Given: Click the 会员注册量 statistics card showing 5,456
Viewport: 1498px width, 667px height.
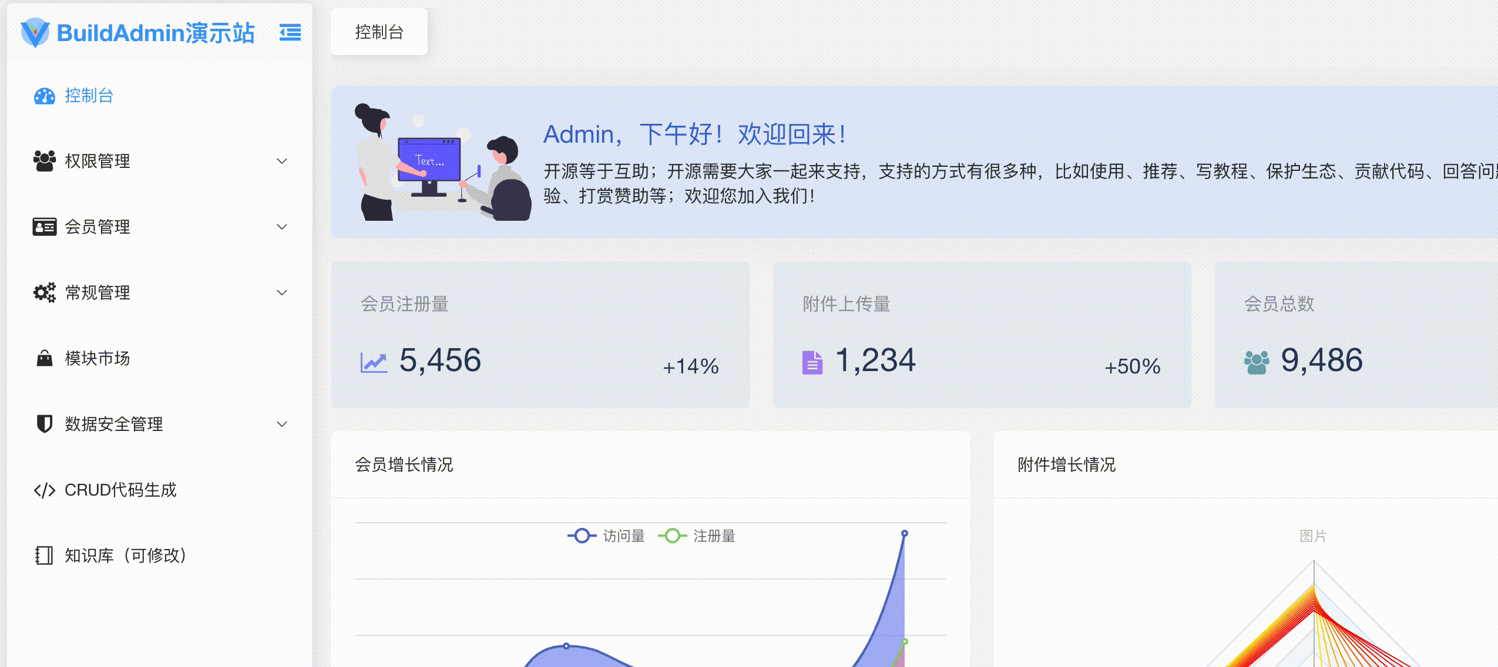Looking at the screenshot, I should click(x=540, y=335).
